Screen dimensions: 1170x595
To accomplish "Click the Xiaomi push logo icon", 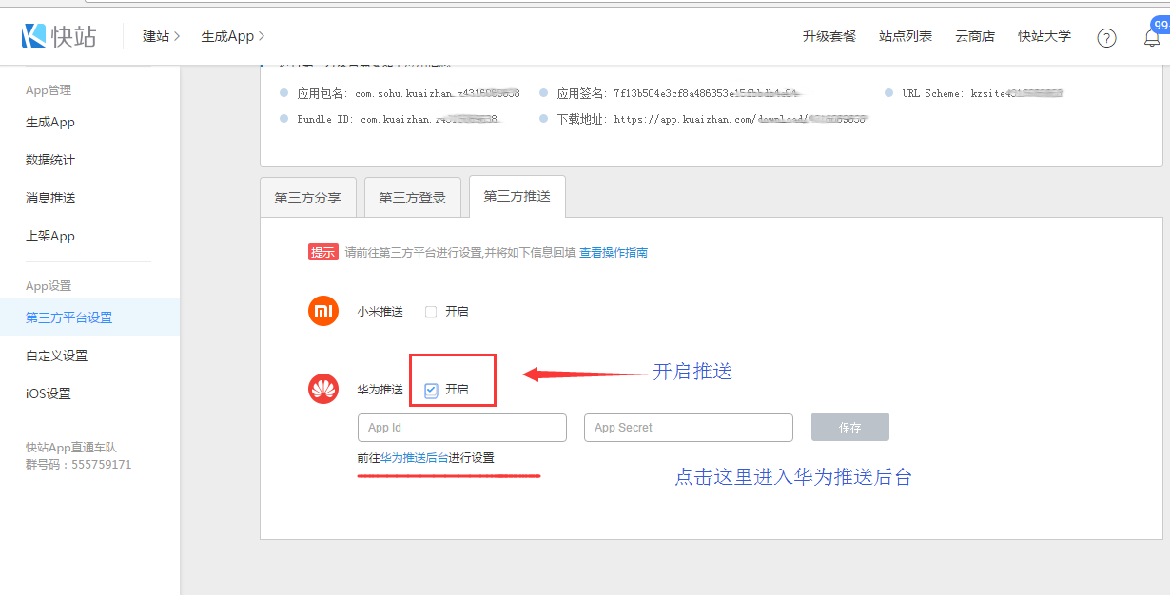I will (x=323, y=312).
